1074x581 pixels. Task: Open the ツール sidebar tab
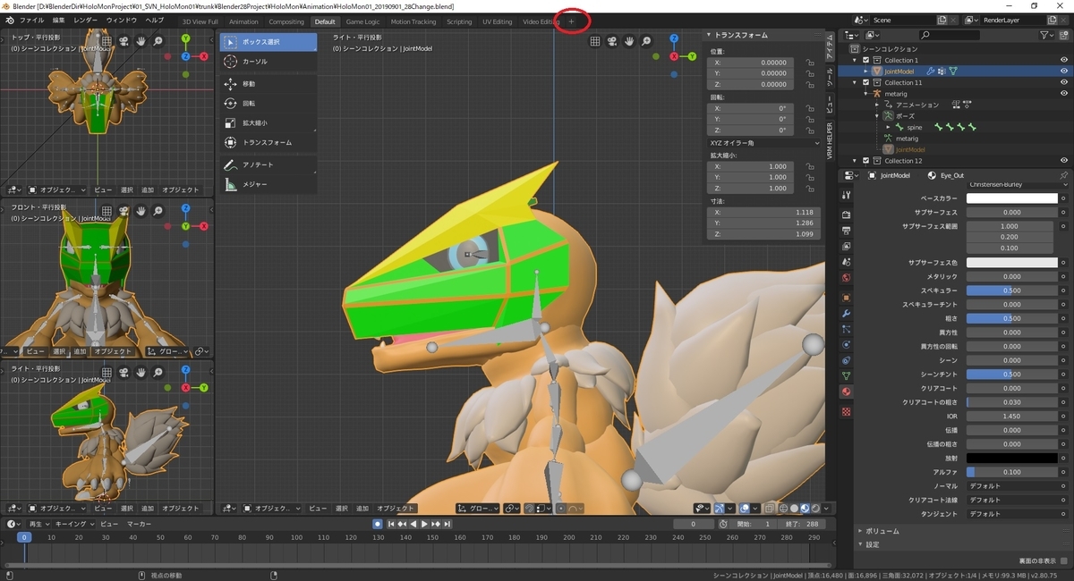830,75
